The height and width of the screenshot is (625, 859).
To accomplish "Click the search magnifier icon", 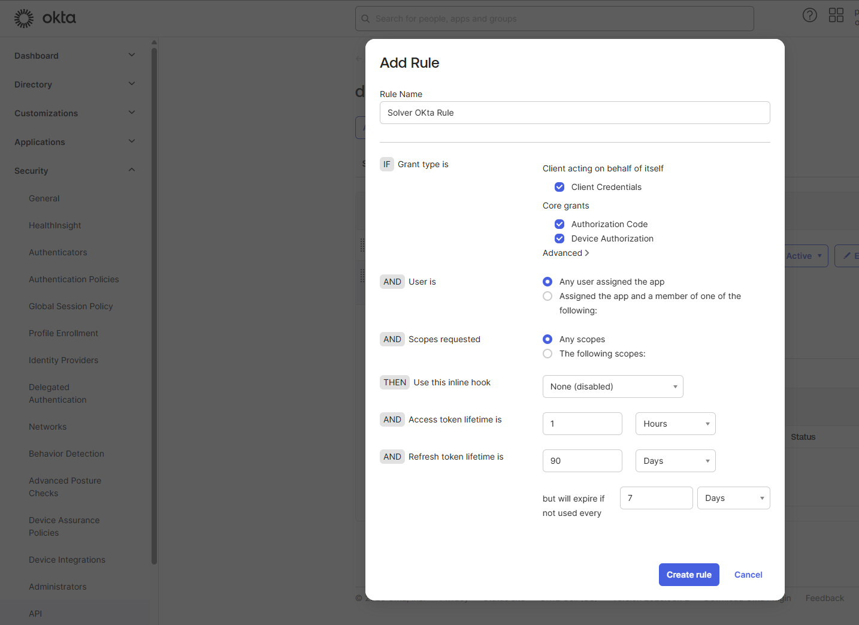I will tap(365, 19).
